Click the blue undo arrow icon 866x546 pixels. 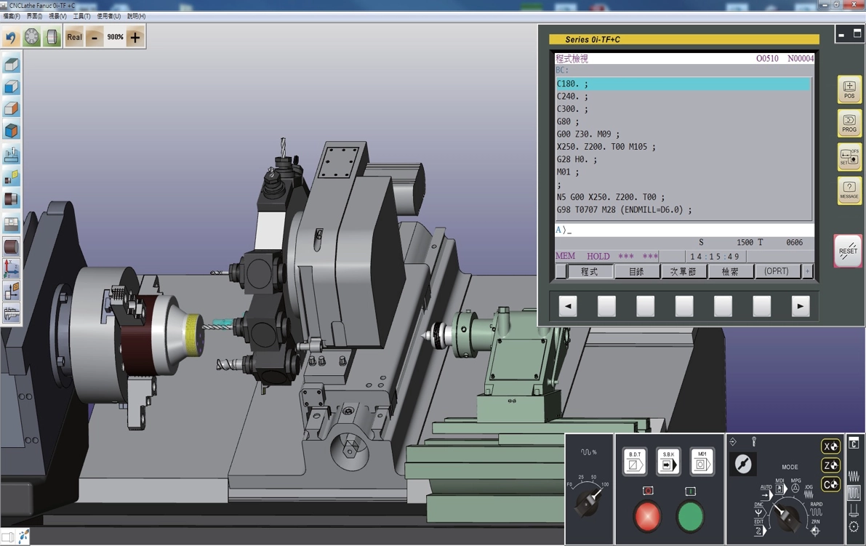pos(11,37)
